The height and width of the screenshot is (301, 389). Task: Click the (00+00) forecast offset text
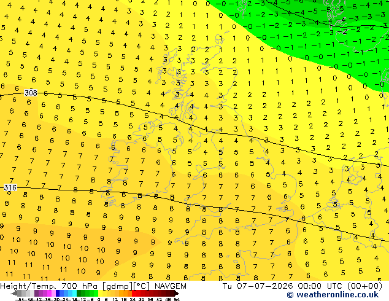point(364,286)
